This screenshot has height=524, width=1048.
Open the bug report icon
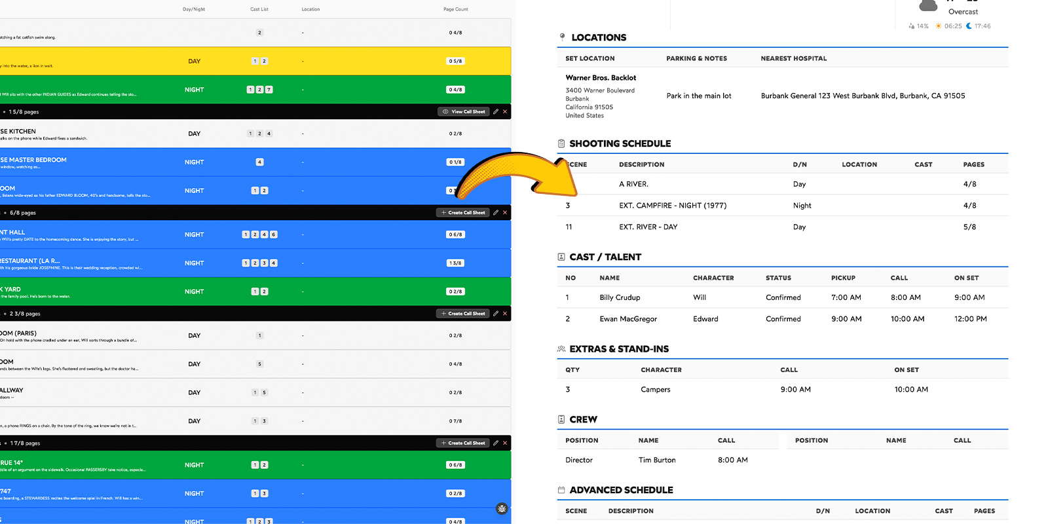coord(502,509)
